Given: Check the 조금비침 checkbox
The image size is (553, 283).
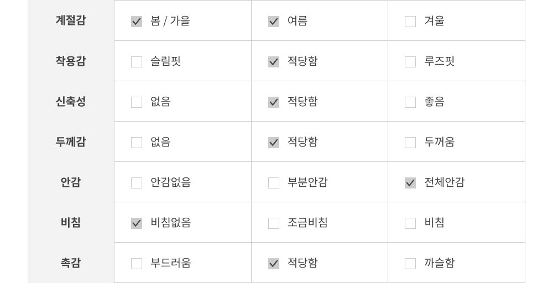Looking at the screenshot, I should click(274, 223).
